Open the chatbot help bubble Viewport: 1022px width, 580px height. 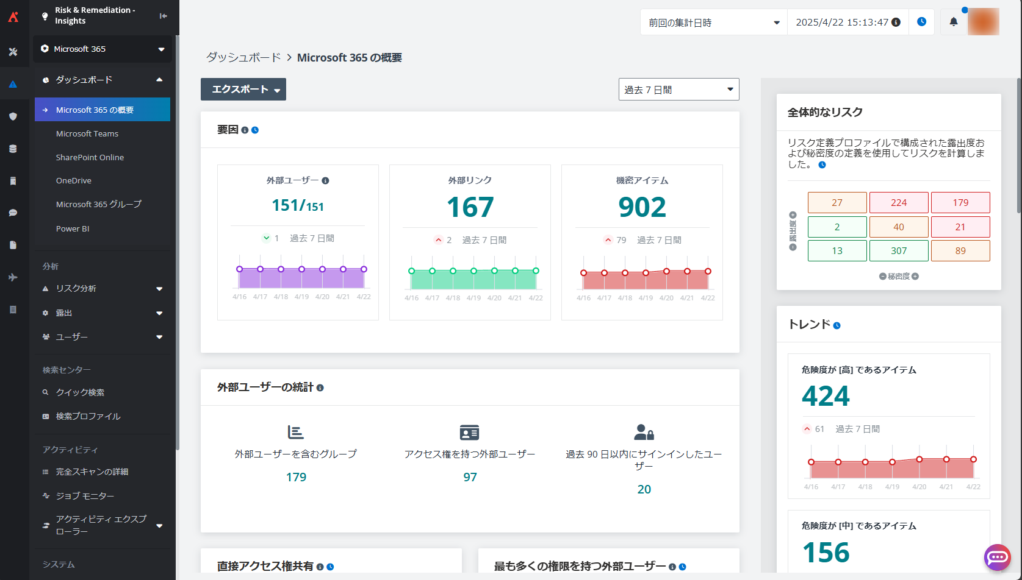click(997, 557)
